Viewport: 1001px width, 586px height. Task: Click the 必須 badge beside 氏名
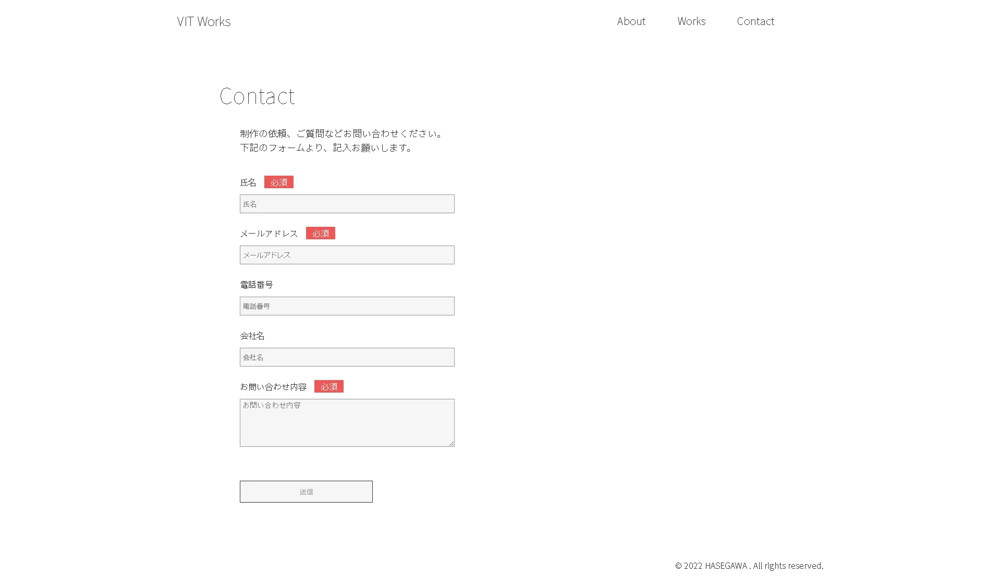click(x=279, y=182)
